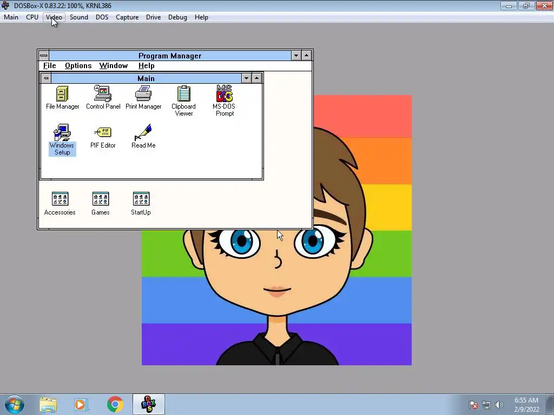
Task: Open the Windows Start button
Action: 15,404
